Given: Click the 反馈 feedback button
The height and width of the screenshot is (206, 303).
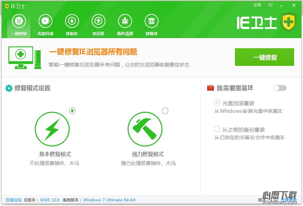Looking at the screenshot, I should pos(257,5).
